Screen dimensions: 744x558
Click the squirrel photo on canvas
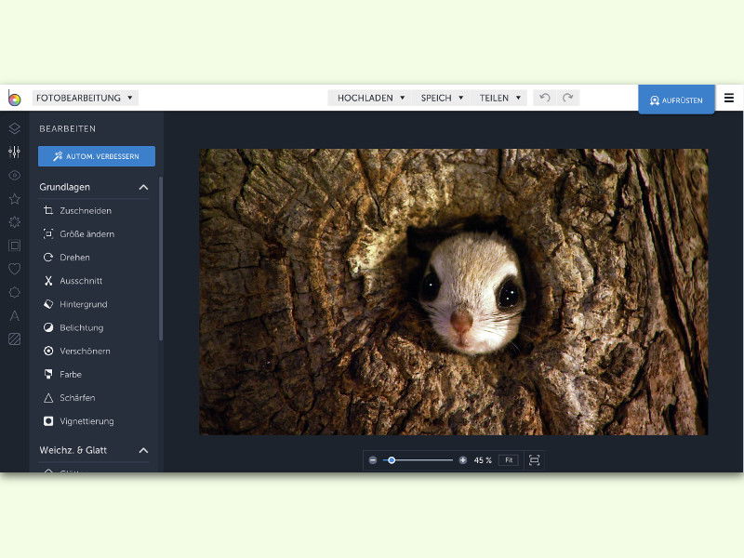pos(453,292)
